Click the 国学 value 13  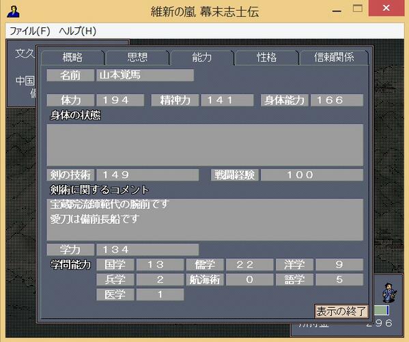[x=160, y=265]
